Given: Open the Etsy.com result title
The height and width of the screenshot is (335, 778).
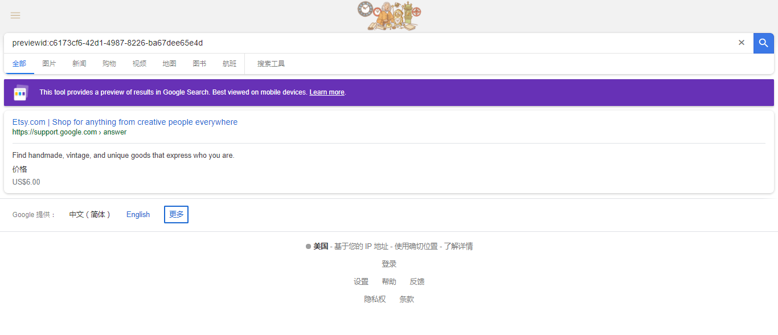Looking at the screenshot, I should (x=125, y=122).
